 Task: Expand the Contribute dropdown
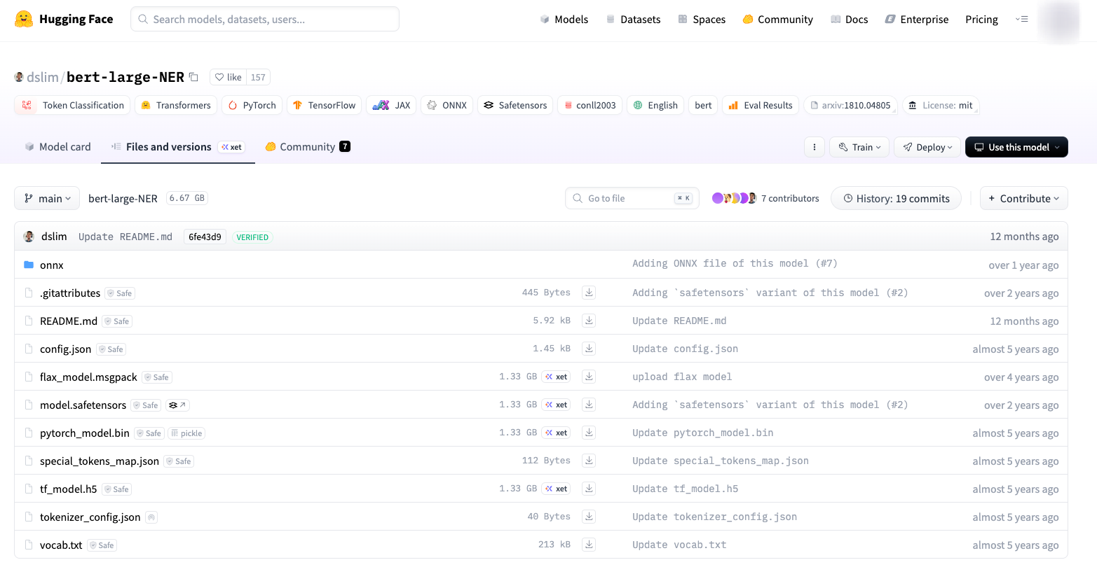click(x=1023, y=199)
